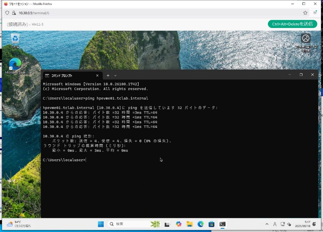
Task: Open the Recycle Bin desktop icon
Action: 15,40
